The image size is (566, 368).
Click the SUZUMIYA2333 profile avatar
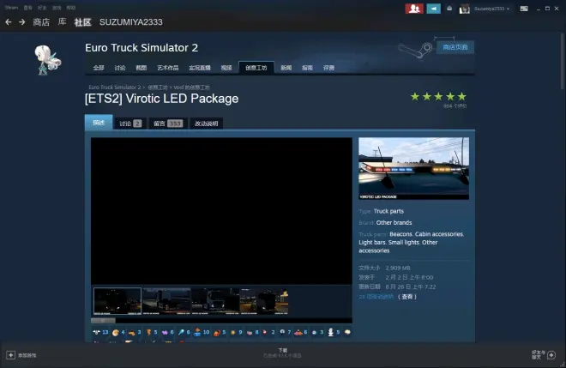[x=463, y=9]
